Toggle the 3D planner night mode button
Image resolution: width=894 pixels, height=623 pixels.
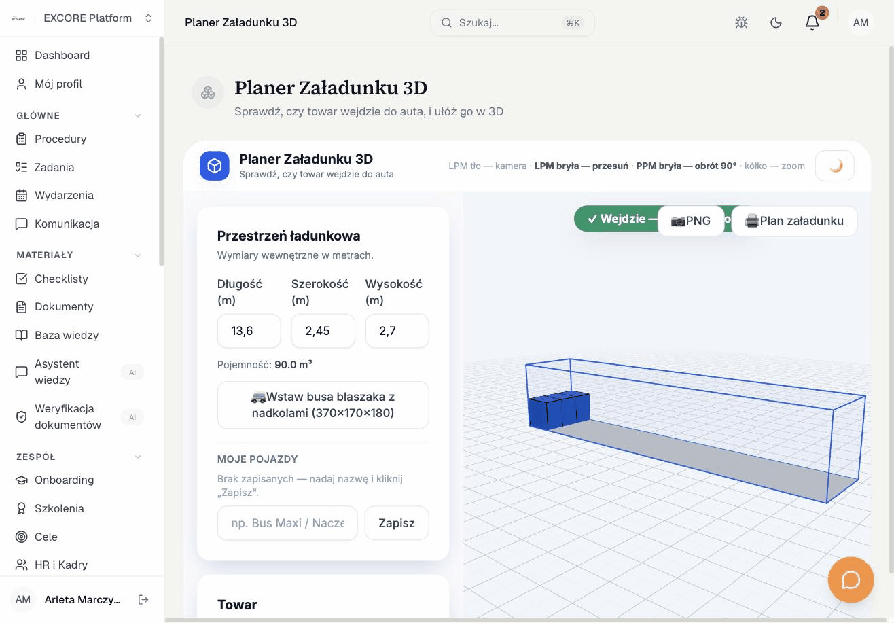tap(835, 166)
